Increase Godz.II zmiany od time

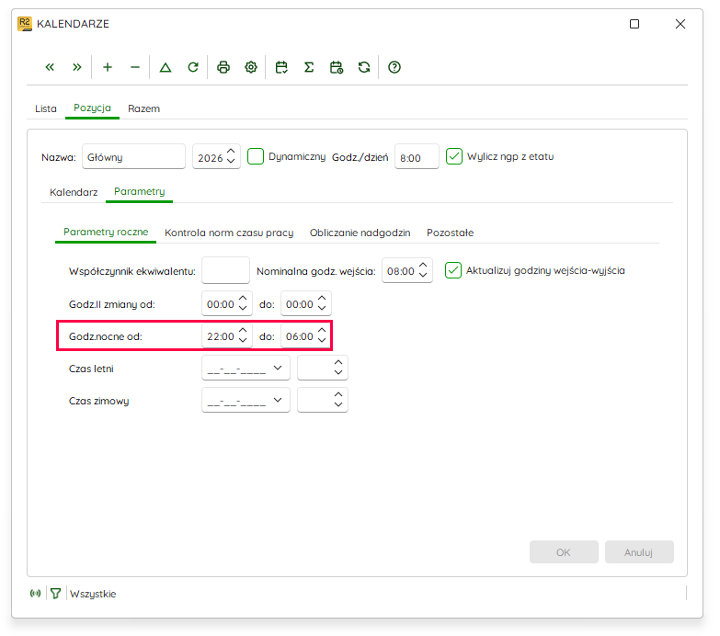point(243,299)
